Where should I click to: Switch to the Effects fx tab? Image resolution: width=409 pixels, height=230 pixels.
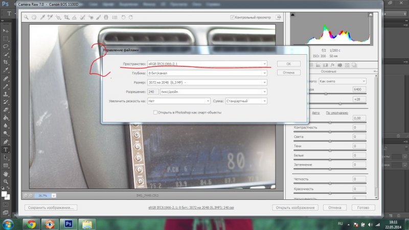click(x=333, y=65)
